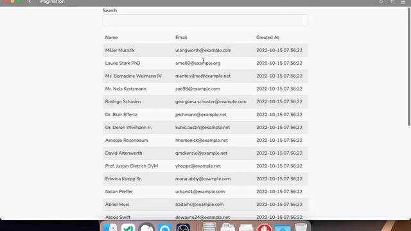This screenshot has width=411, height=231.
Task: Open Finder from the dock
Action: click(x=110, y=228)
